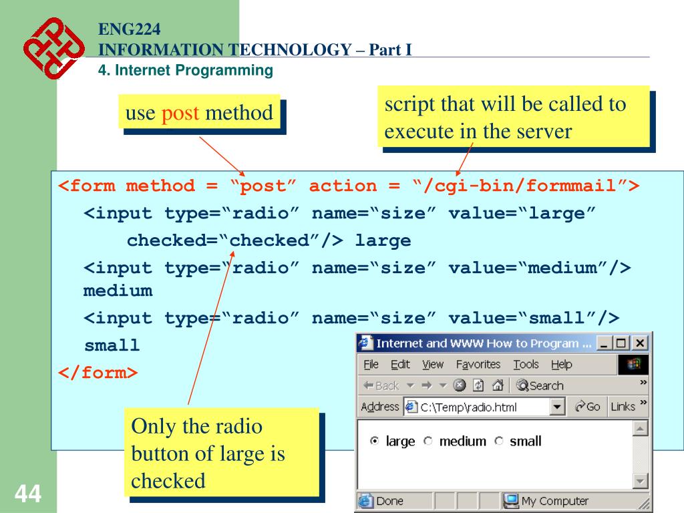Click the Done status bar icon

[x=365, y=501]
